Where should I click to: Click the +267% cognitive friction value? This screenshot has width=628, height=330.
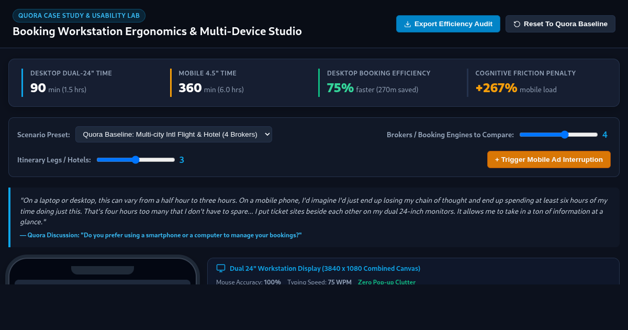pyautogui.click(x=496, y=88)
